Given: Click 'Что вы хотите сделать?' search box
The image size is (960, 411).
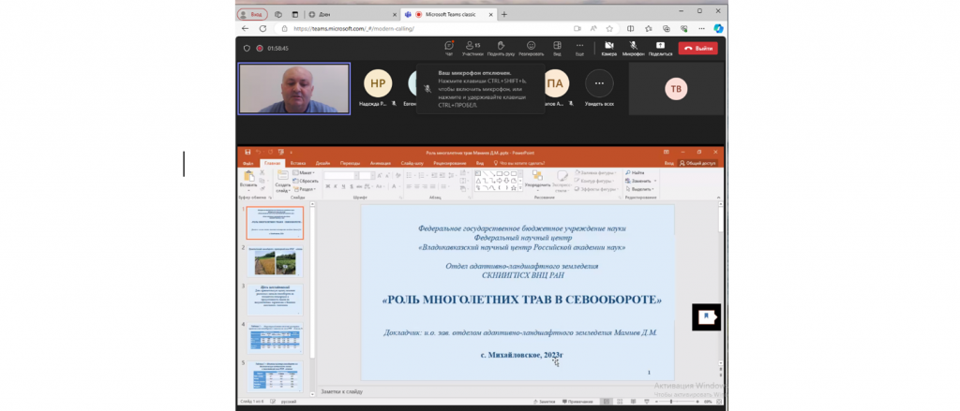Looking at the screenshot, I should 519,163.
